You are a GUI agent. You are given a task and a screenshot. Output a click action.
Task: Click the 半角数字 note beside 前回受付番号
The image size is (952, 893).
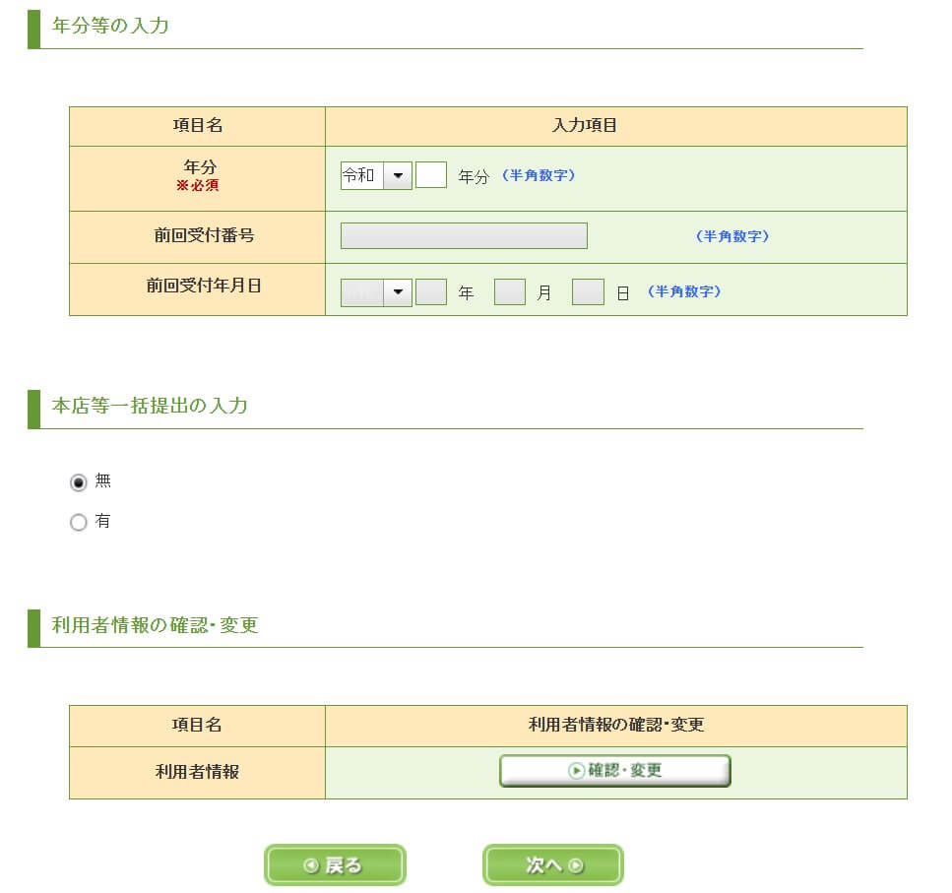(x=732, y=236)
